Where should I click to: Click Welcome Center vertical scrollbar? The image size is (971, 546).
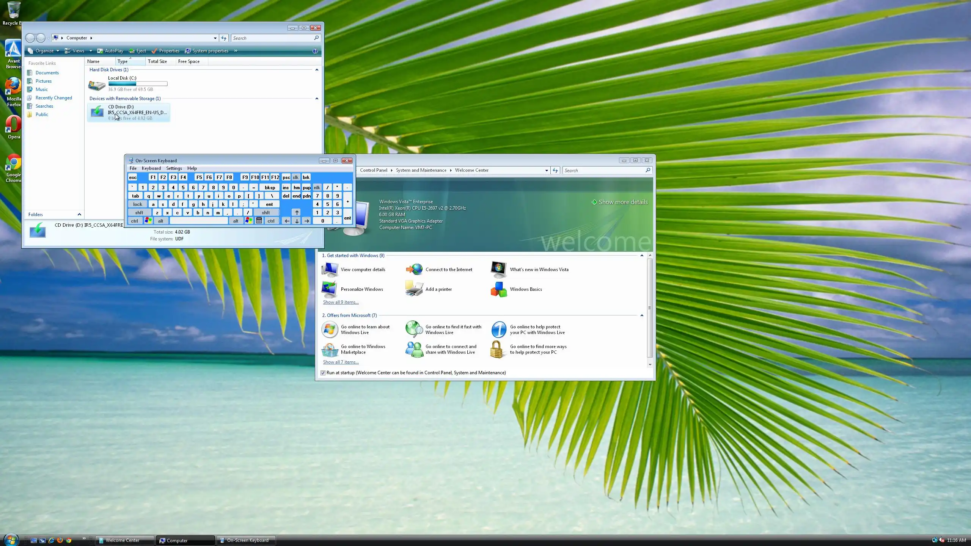[x=650, y=308]
